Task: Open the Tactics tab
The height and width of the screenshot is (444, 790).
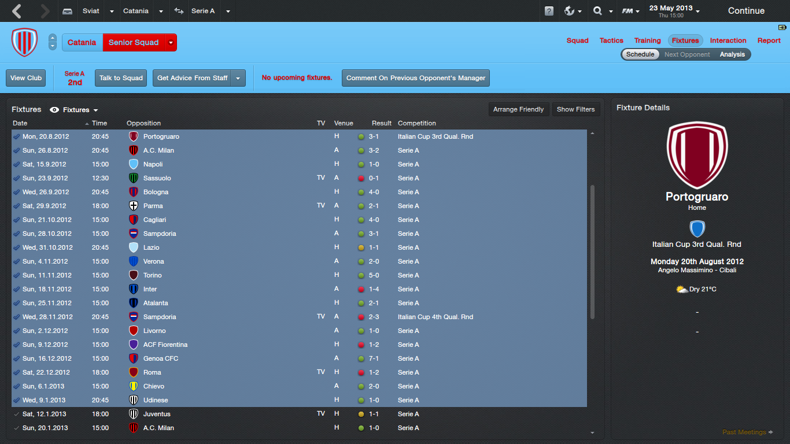Action: (611, 40)
